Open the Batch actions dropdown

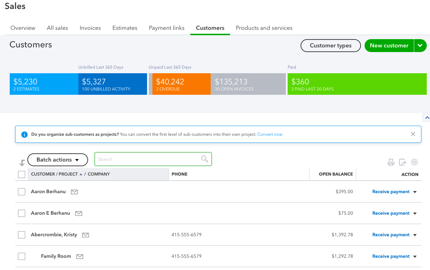58,160
